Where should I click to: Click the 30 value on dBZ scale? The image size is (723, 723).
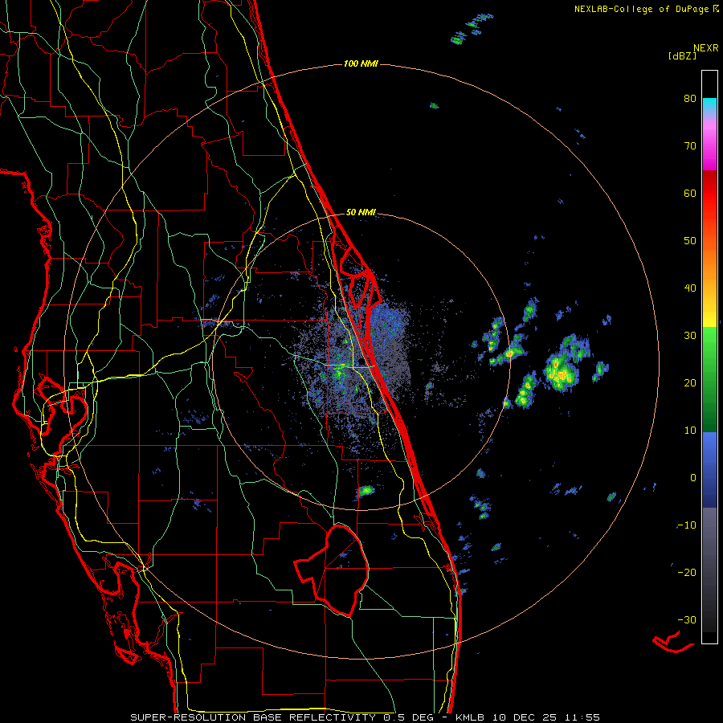pos(690,335)
